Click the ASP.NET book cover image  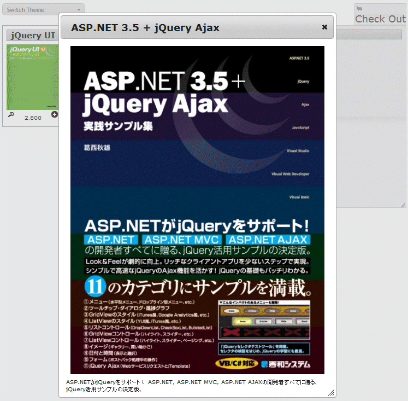click(197, 210)
